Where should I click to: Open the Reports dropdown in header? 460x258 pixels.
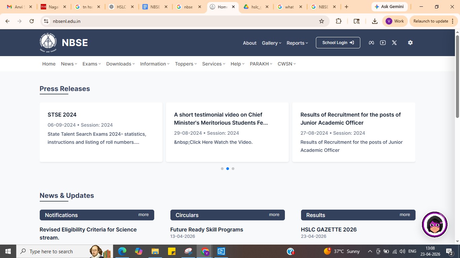click(x=297, y=43)
